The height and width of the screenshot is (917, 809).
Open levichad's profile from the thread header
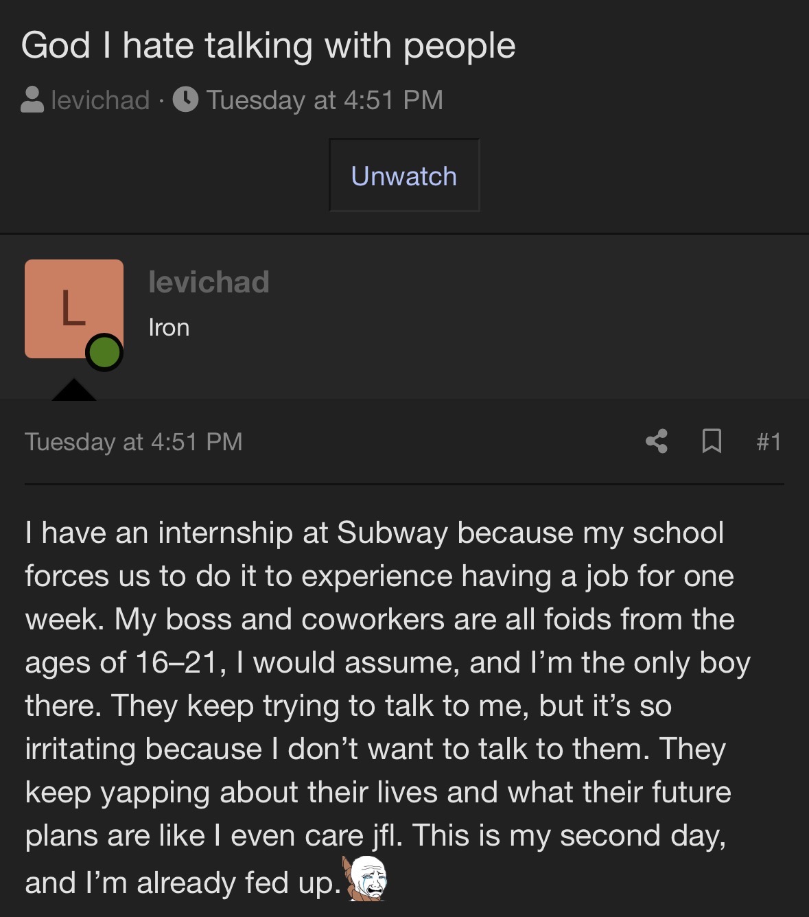point(100,100)
